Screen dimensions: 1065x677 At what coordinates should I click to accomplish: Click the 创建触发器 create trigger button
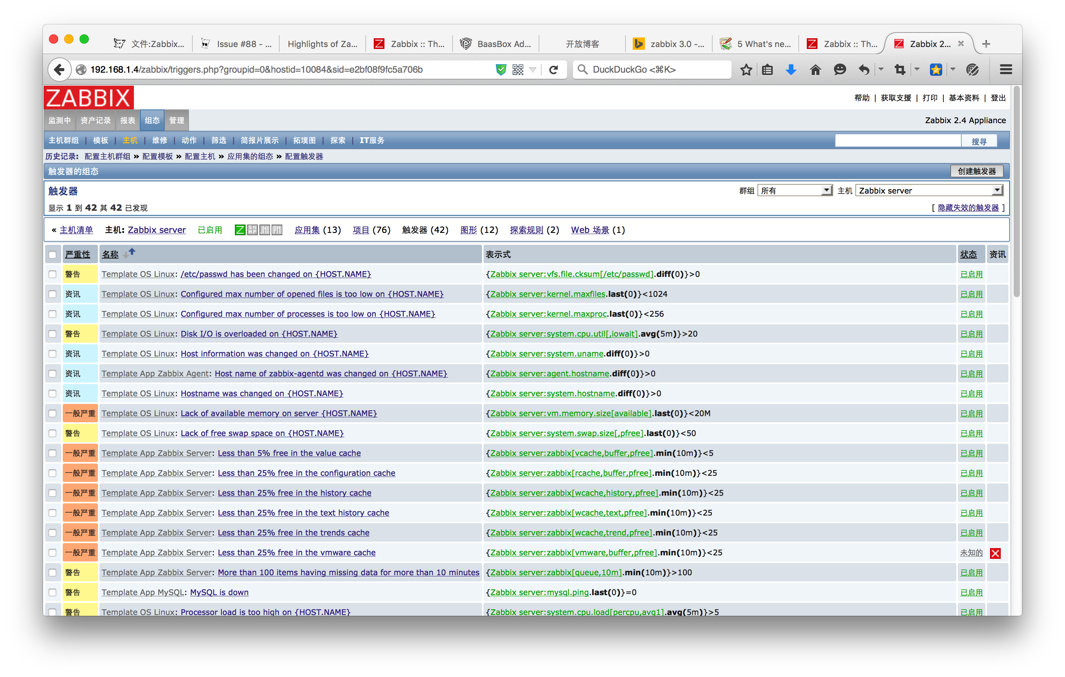[976, 171]
